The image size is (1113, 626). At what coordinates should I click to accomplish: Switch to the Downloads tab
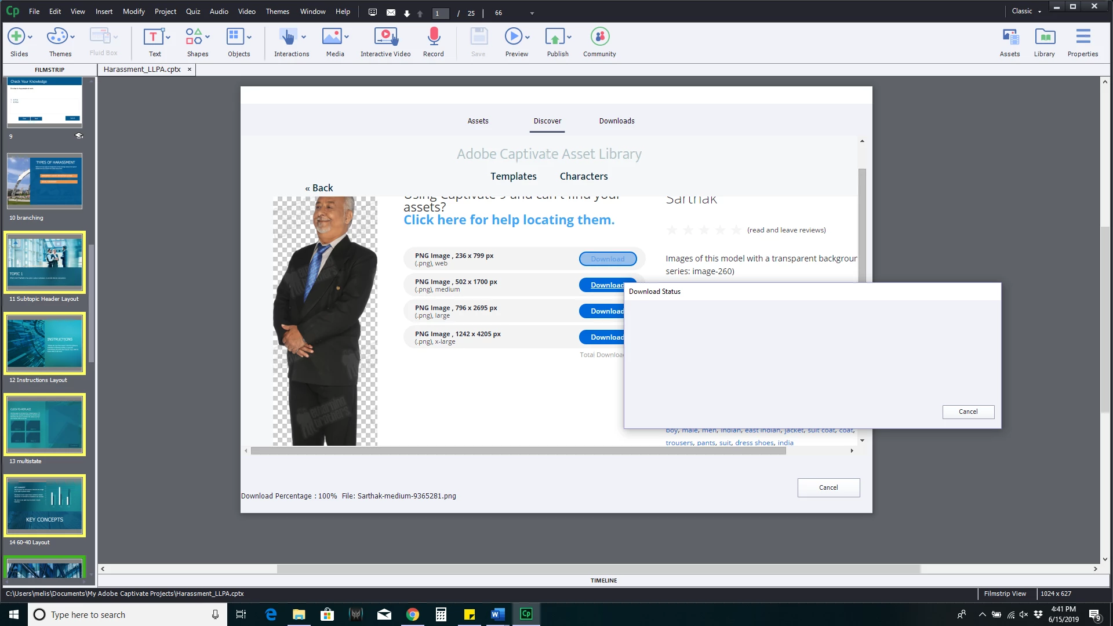[616, 121]
